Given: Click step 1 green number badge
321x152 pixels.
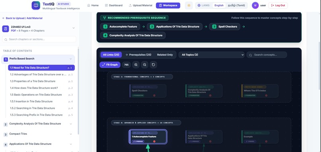Looking at the screenshot, I should pos(105,27).
